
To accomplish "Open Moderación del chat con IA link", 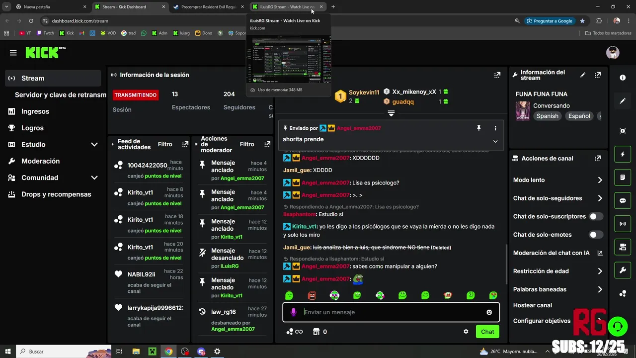I will click(x=558, y=253).
